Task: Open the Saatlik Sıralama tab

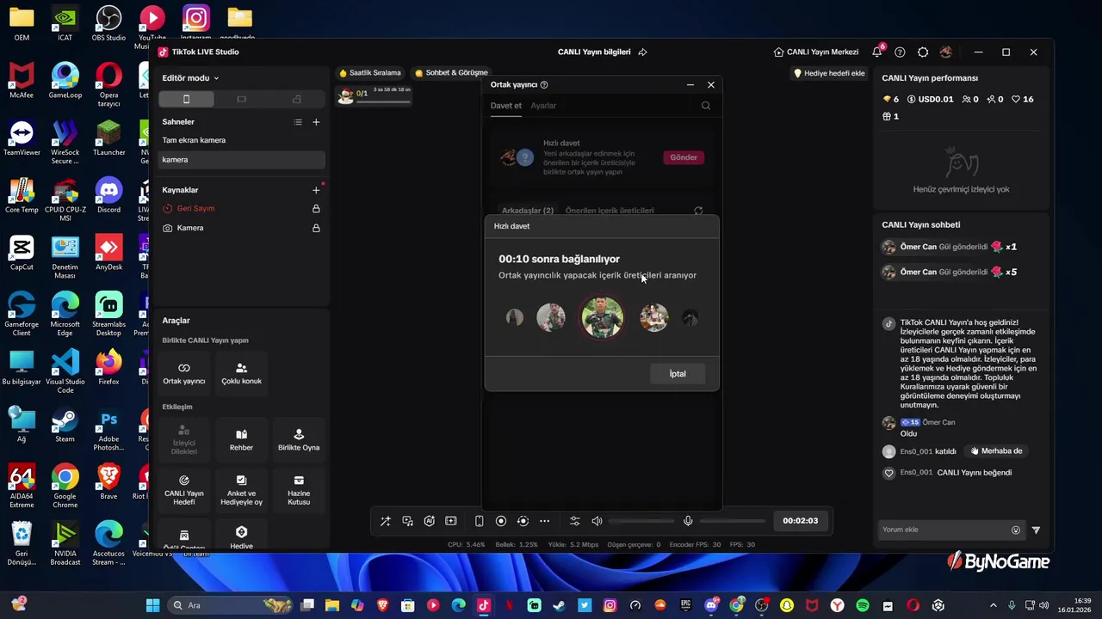Action: click(370, 73)
